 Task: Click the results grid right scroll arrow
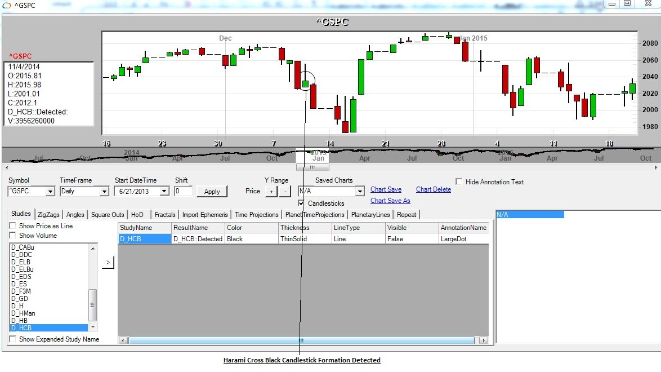483,340
